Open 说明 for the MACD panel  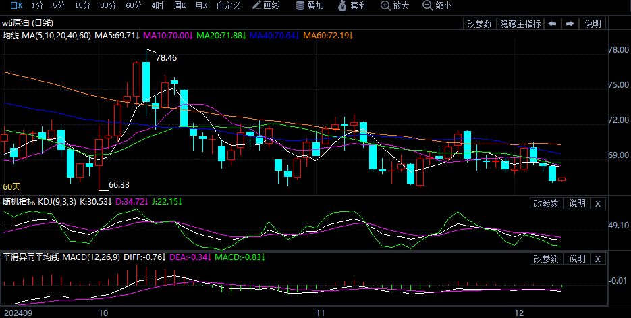(577, 259)
